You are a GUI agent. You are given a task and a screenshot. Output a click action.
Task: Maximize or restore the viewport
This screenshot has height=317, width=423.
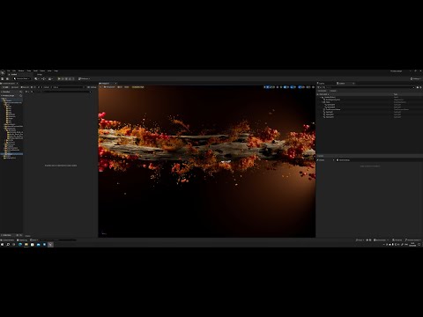pos(314,87)
